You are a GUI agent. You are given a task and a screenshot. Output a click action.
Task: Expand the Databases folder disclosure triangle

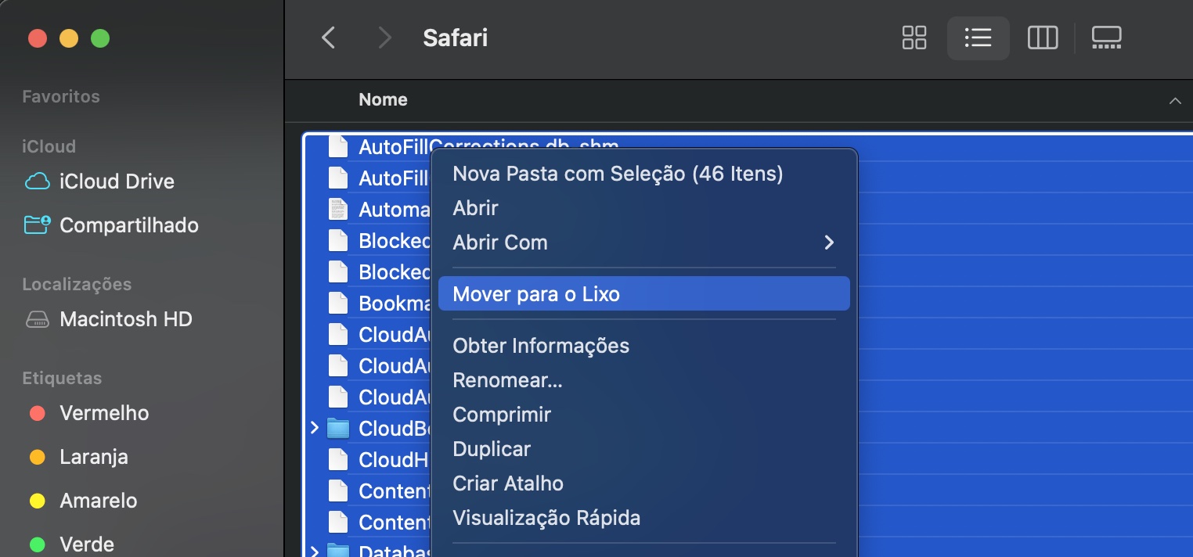tap(315, 550)
